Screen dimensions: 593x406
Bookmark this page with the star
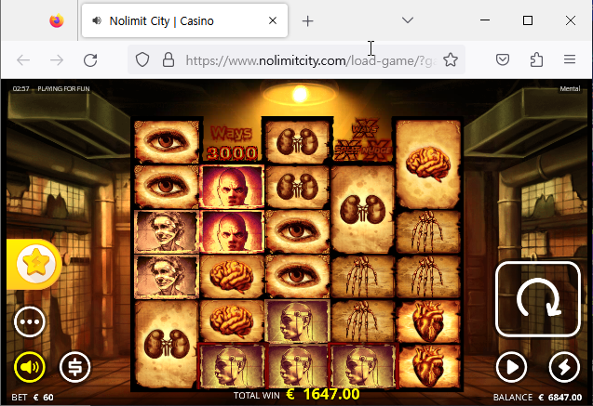[x=451, y=59]
